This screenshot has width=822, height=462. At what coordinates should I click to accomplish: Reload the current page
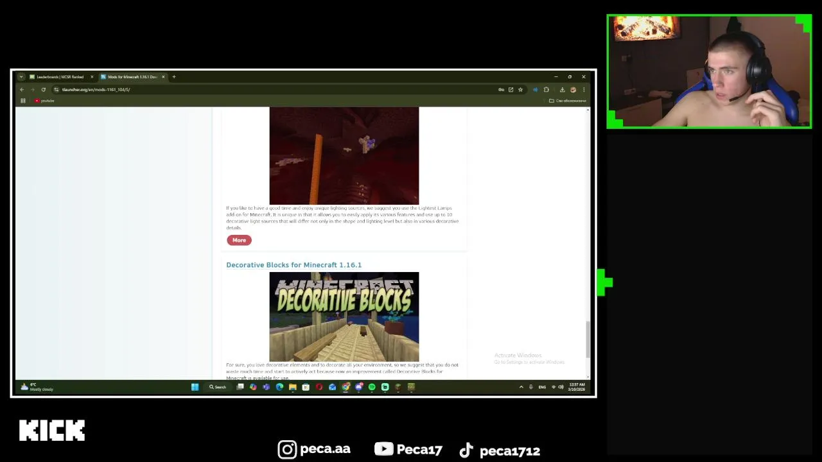coord(43,90)
